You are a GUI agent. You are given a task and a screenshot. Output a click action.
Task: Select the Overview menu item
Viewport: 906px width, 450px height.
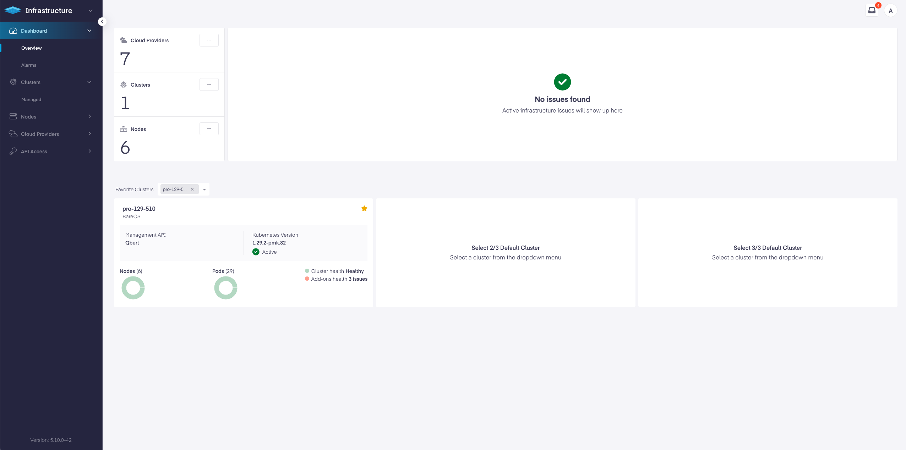[32, 48]
